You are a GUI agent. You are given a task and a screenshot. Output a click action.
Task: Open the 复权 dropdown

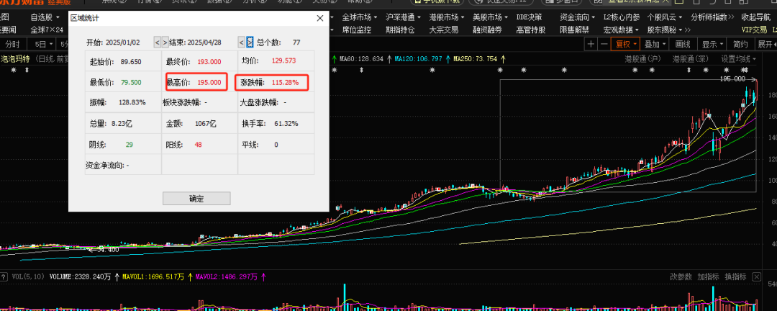[x=626, y=44]
